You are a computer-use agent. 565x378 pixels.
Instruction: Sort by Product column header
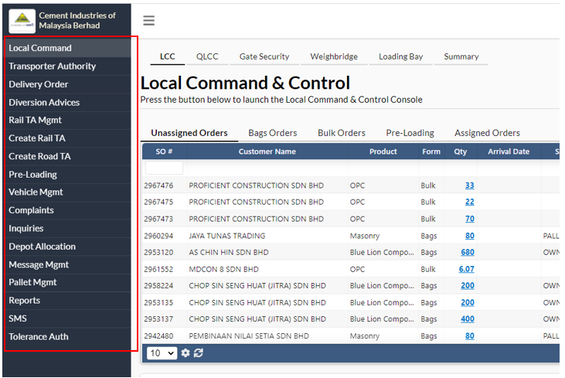tap(383, 152)
